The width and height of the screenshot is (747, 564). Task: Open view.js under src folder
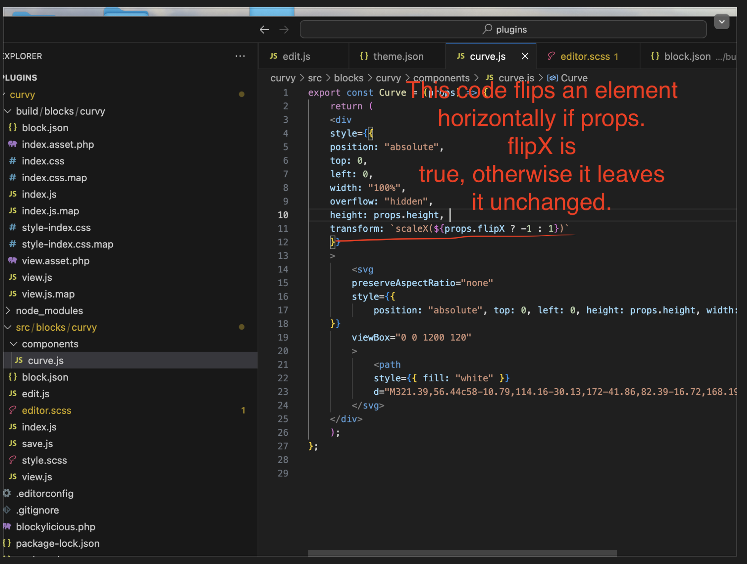pos(131,477)
